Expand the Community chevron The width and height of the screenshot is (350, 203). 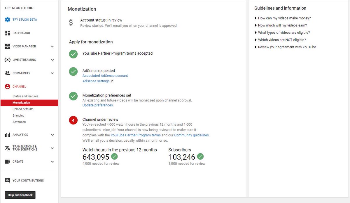coord(52,73)
